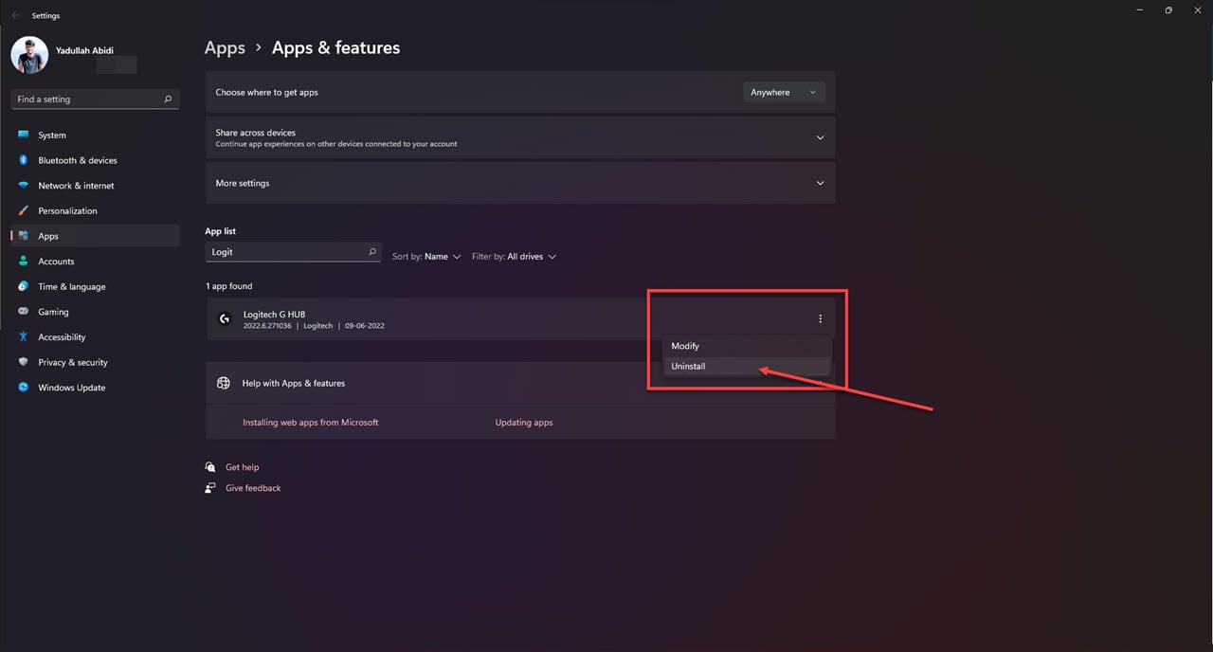The image size is (1213, 652).
Task: Open Windows Update page
Action: (95, 388)
